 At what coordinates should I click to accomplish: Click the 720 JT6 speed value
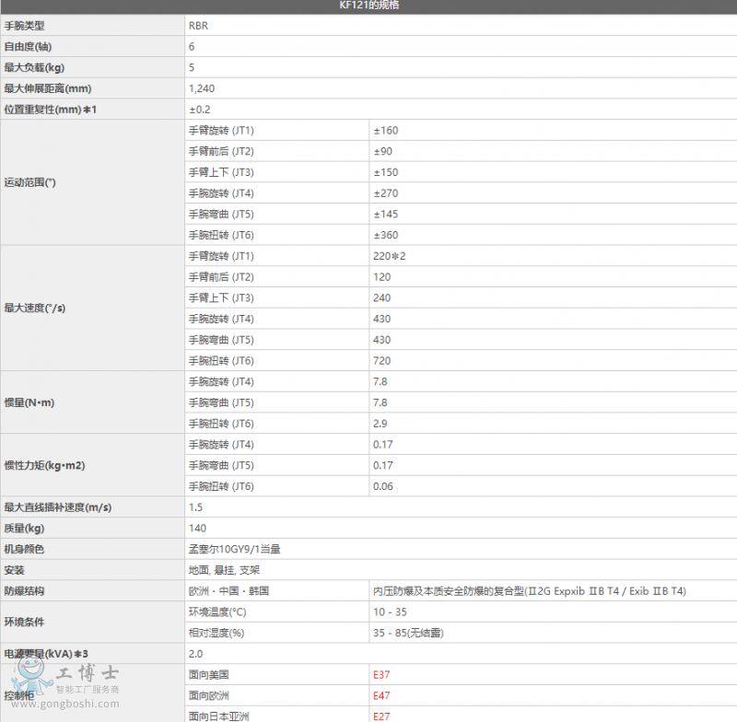coord(381,360)
